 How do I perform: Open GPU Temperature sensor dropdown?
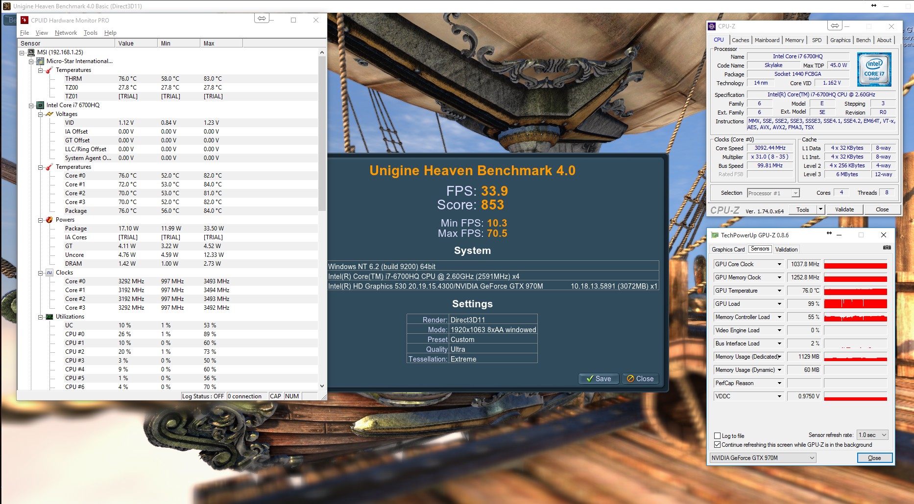779,291
